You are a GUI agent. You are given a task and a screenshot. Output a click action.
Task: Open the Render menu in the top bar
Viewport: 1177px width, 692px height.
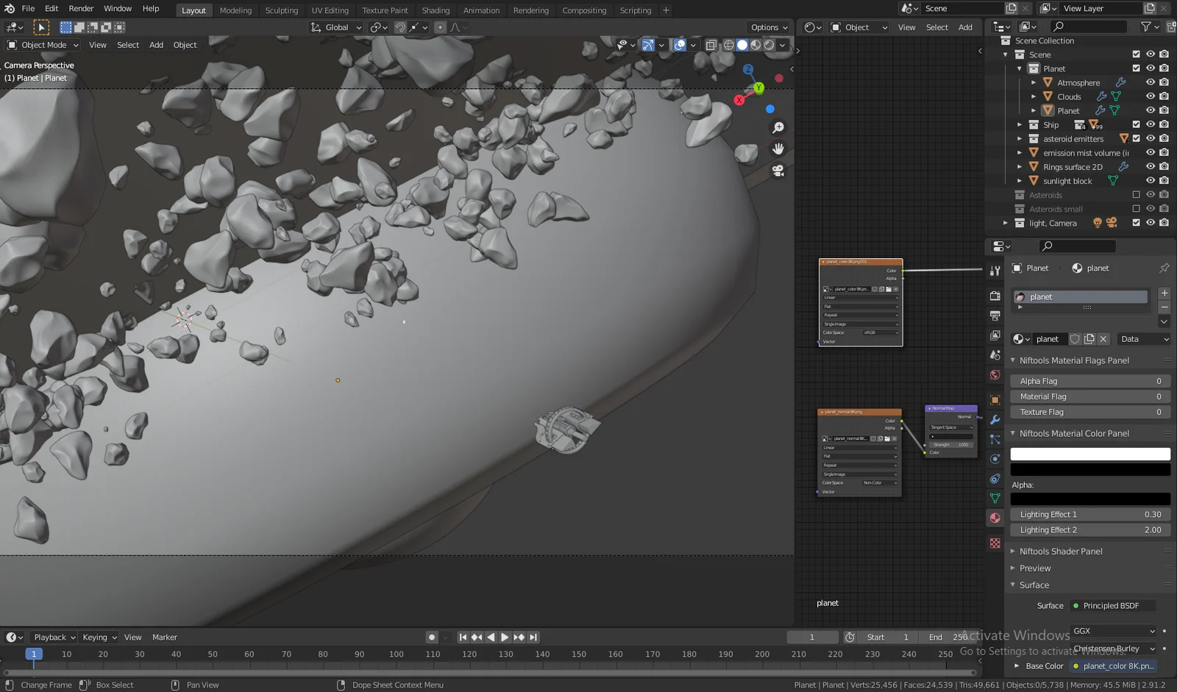tap(81, 8)
